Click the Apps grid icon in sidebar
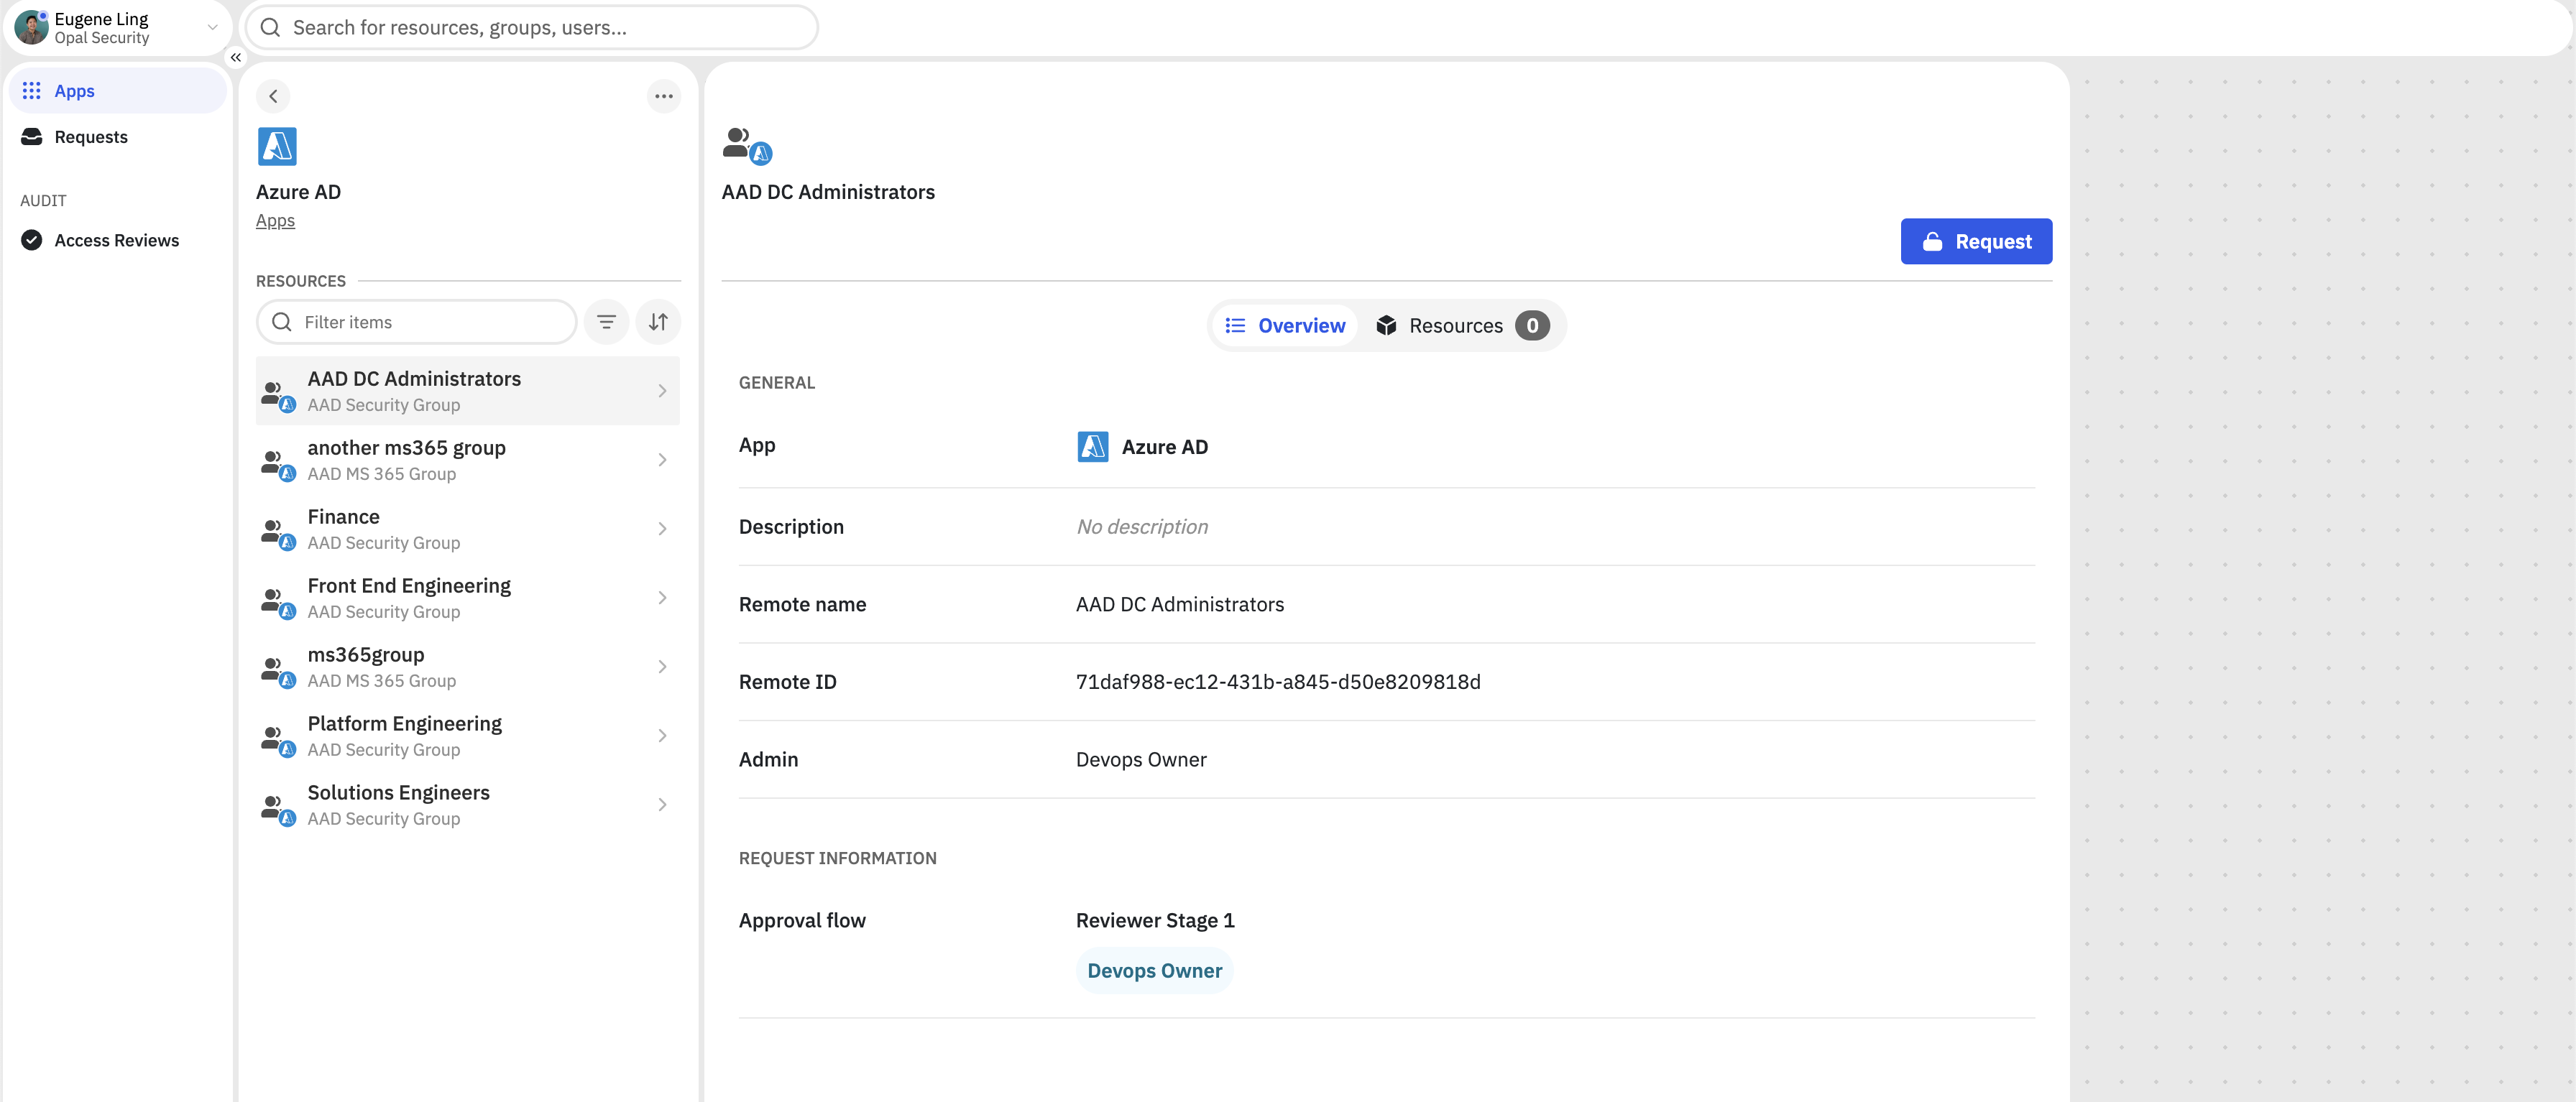 coord(32,91)
